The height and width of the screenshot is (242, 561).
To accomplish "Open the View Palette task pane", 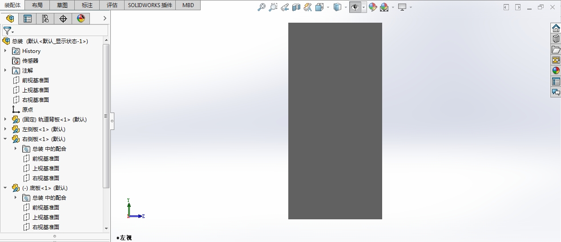I will 556,60.
